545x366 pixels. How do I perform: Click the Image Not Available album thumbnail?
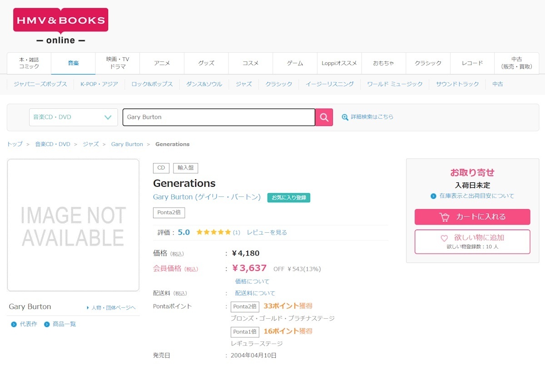coord(73,225)
